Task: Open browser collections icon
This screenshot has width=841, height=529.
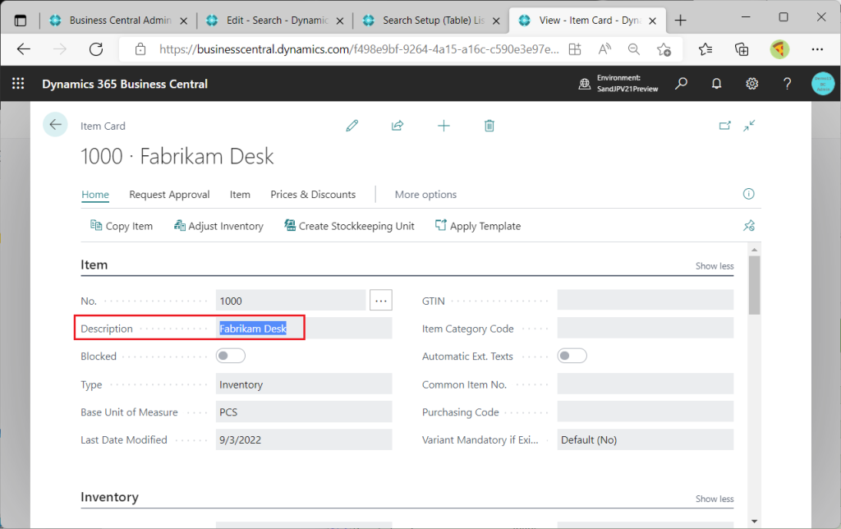Action: tap(742, 49)
